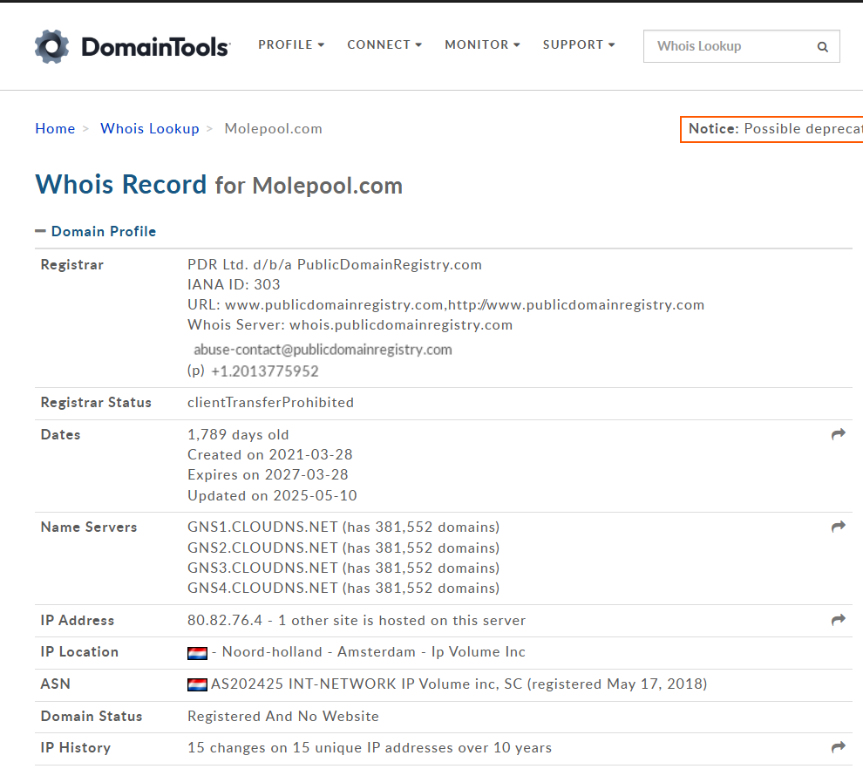The image size is (863, 769).
Task: Click the deprecation Notice banner
Action: (771, 129)
